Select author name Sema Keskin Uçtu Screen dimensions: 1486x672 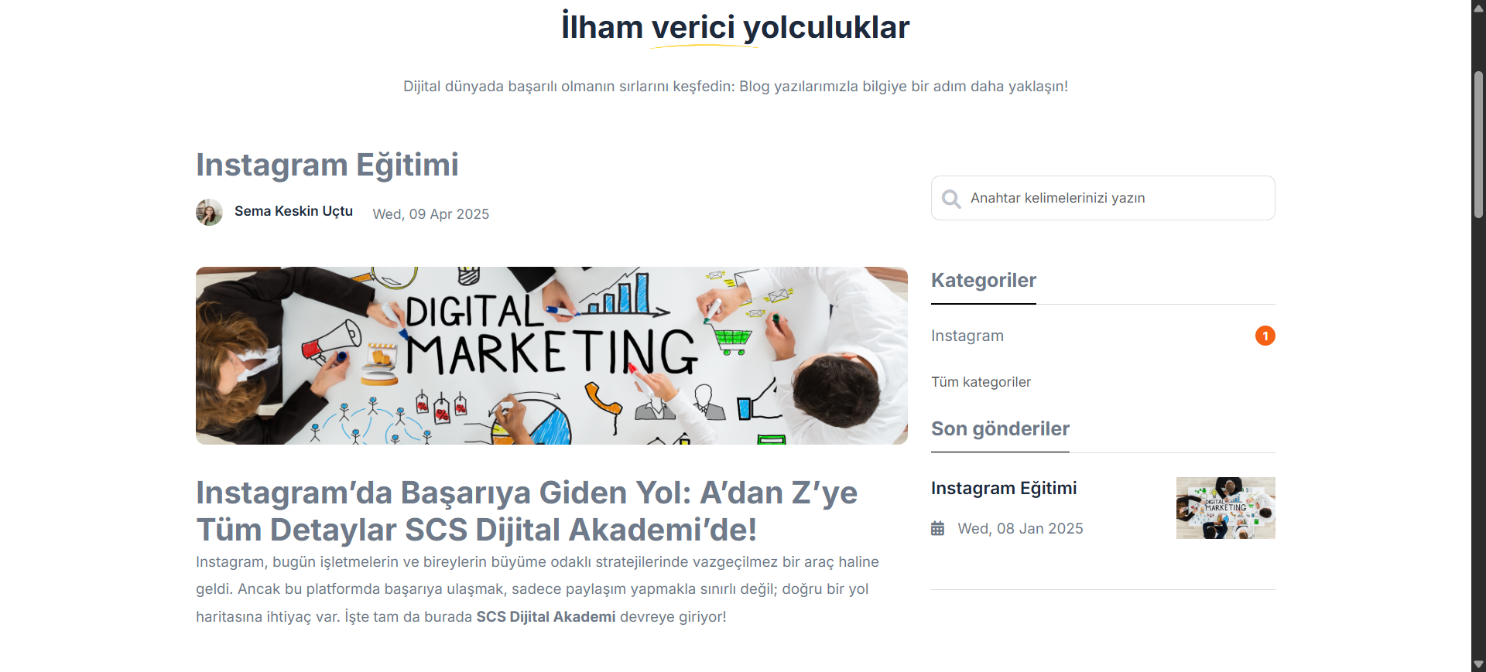293,211
